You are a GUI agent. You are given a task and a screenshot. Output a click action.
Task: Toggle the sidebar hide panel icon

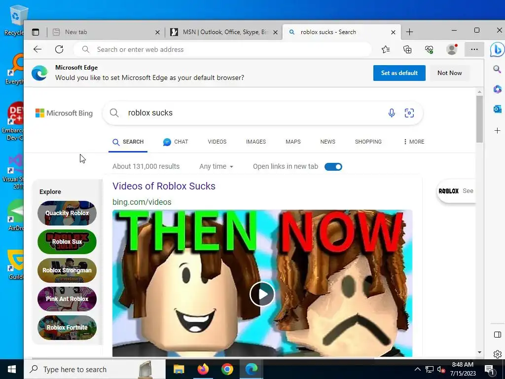497,335
